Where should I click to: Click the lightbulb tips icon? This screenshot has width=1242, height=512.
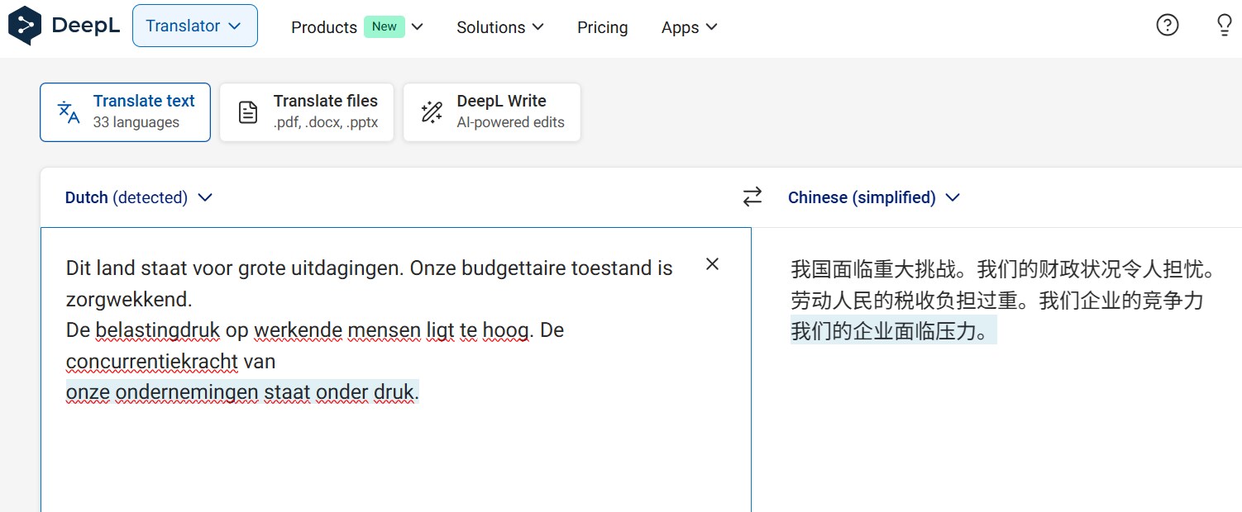(x=1225, y=26)
